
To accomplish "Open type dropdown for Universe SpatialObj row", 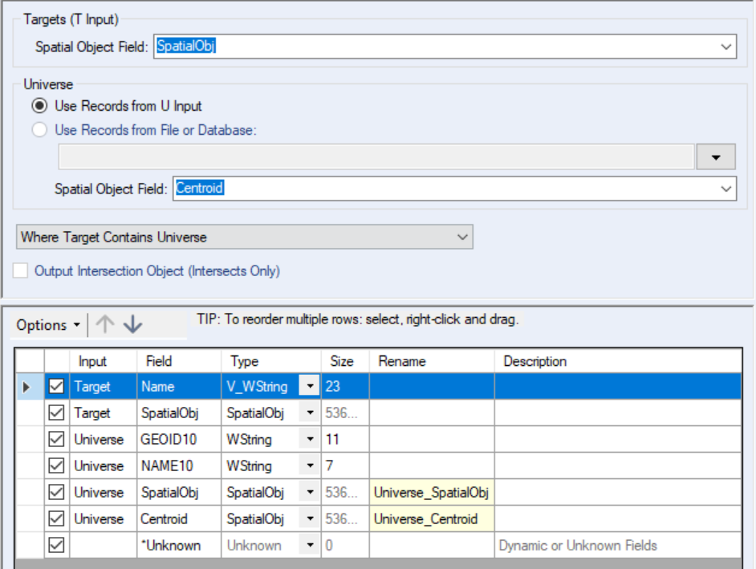I will point(310,492).
